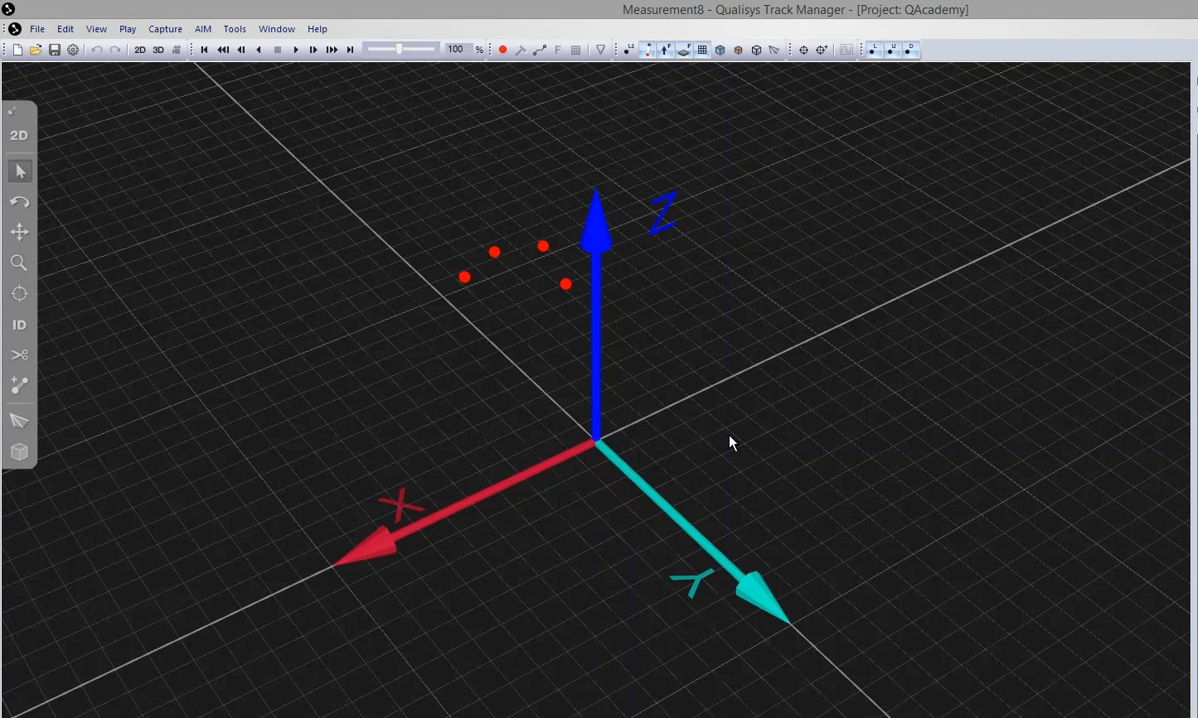Open the View menu
The width and height of the screenshot is (1198, 718).
tap(96, 29)
